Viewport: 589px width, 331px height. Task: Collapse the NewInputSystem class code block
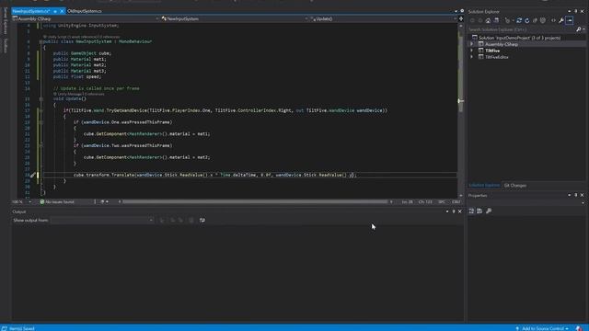click(40, 41)
